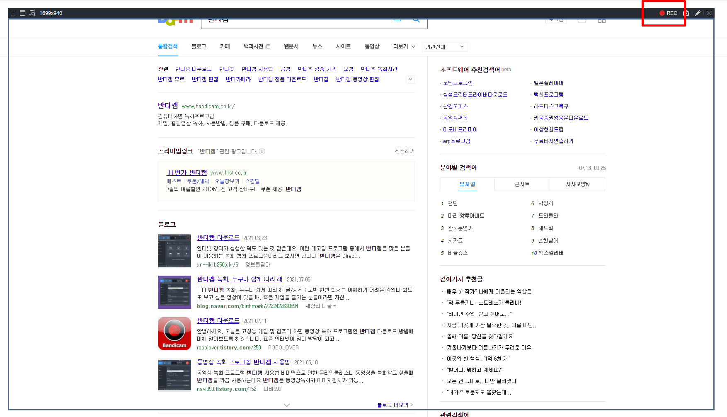
Task: Click recommended search 한컴오피스
Action: [455, 106]
